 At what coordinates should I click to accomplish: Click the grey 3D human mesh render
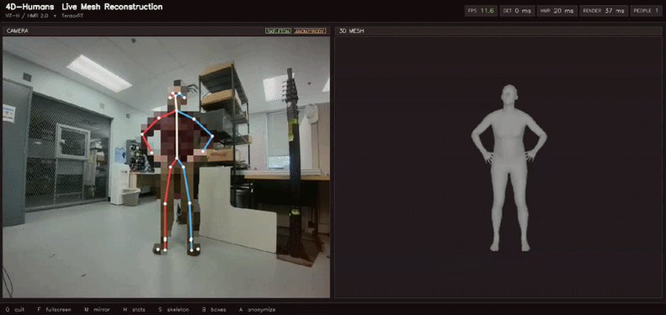tap(509, 168)
